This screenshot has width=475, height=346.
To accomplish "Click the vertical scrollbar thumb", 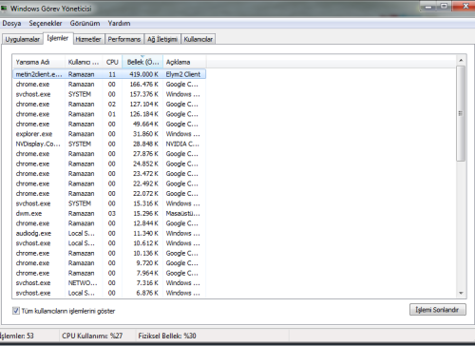I will 461,113.
